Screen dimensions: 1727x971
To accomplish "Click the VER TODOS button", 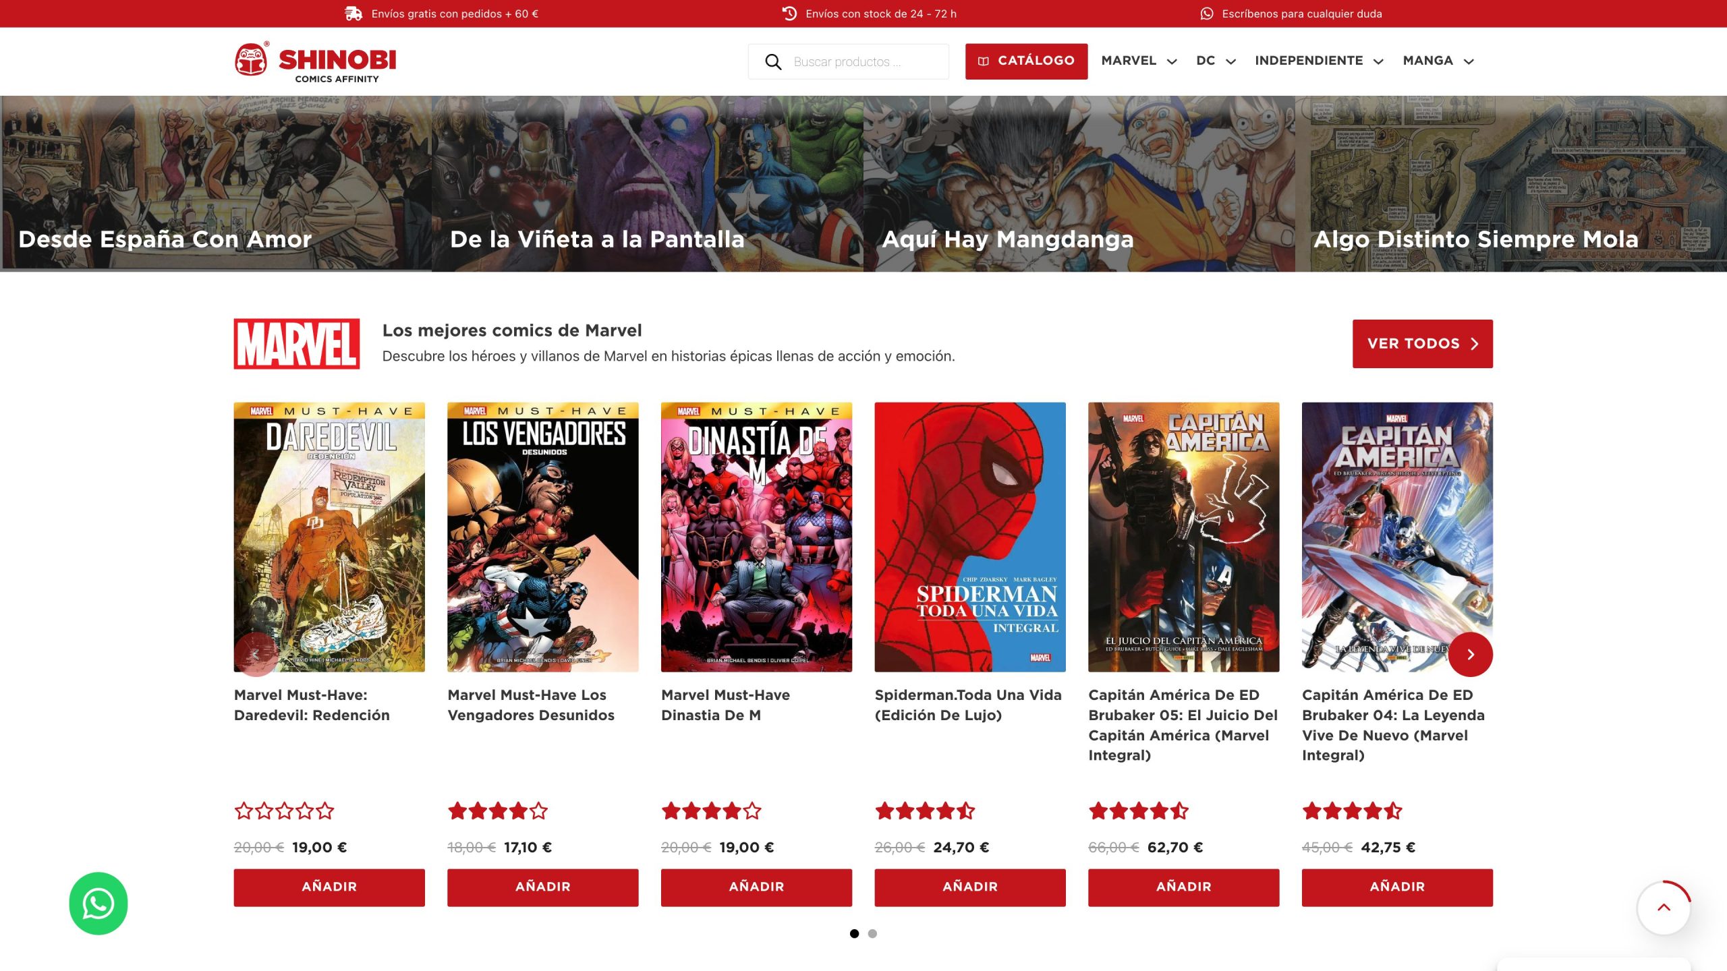I will (x=1423, y=343).
